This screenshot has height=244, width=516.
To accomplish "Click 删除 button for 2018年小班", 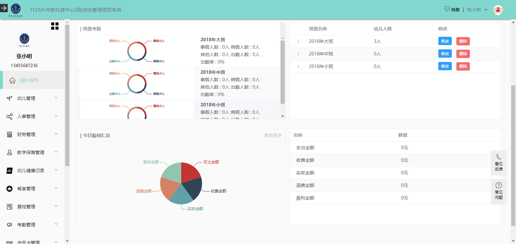I will tap(463, 66).
